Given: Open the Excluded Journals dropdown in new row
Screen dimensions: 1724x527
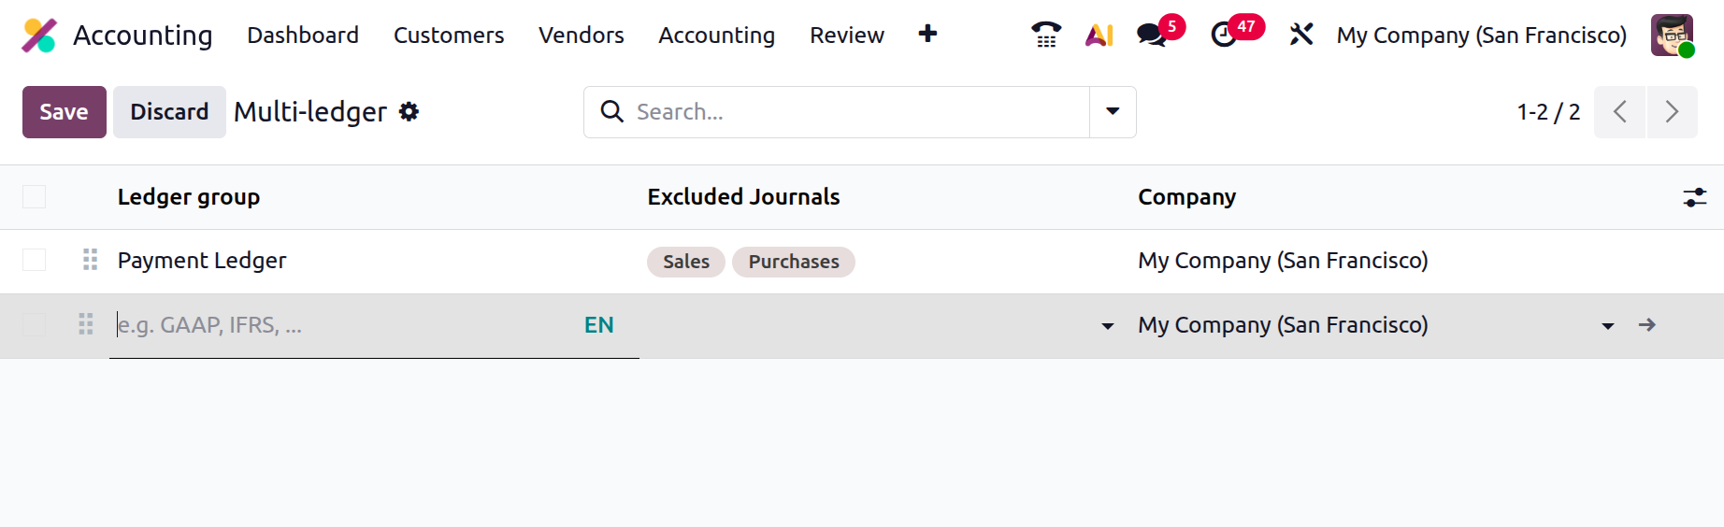Looking at the screenshot, I should click(x=1108, y=326).
